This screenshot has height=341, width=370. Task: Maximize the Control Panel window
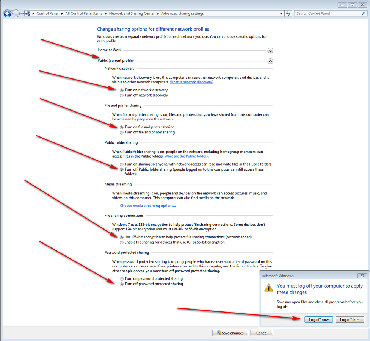pos(352,5)
